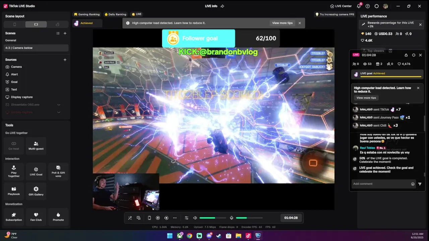Switch to the Gaming Ranking tab

tap(87, 14)
